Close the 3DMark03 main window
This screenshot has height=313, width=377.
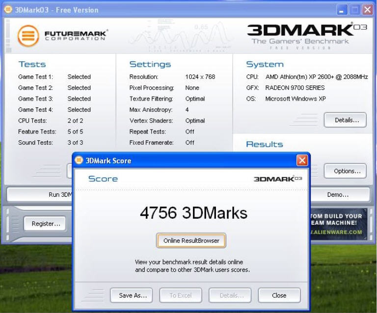(x=367, y=10)
